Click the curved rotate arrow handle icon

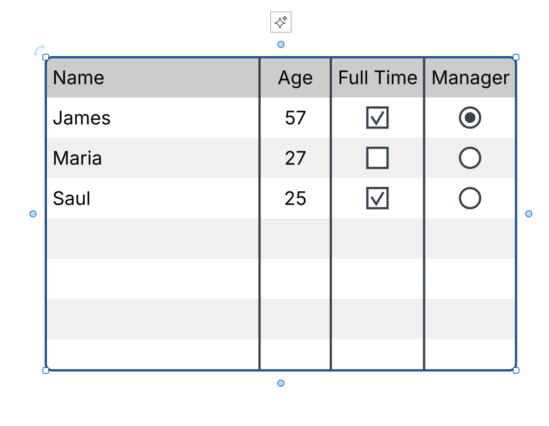tap(39, 50)
